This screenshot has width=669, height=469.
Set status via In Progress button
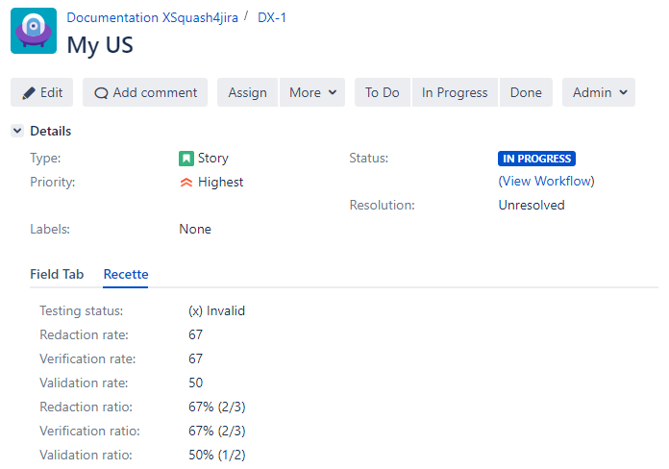click(455, 93)
